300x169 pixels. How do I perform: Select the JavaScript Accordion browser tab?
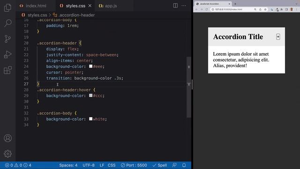pyautogui.click(x=213, y=4)
